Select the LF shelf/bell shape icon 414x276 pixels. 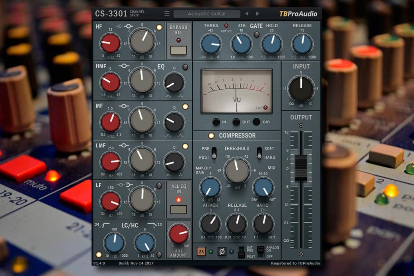point(125,185)
